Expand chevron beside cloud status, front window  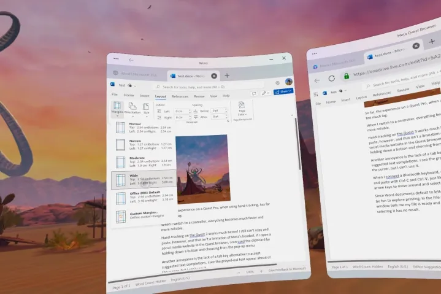(135, 85)
